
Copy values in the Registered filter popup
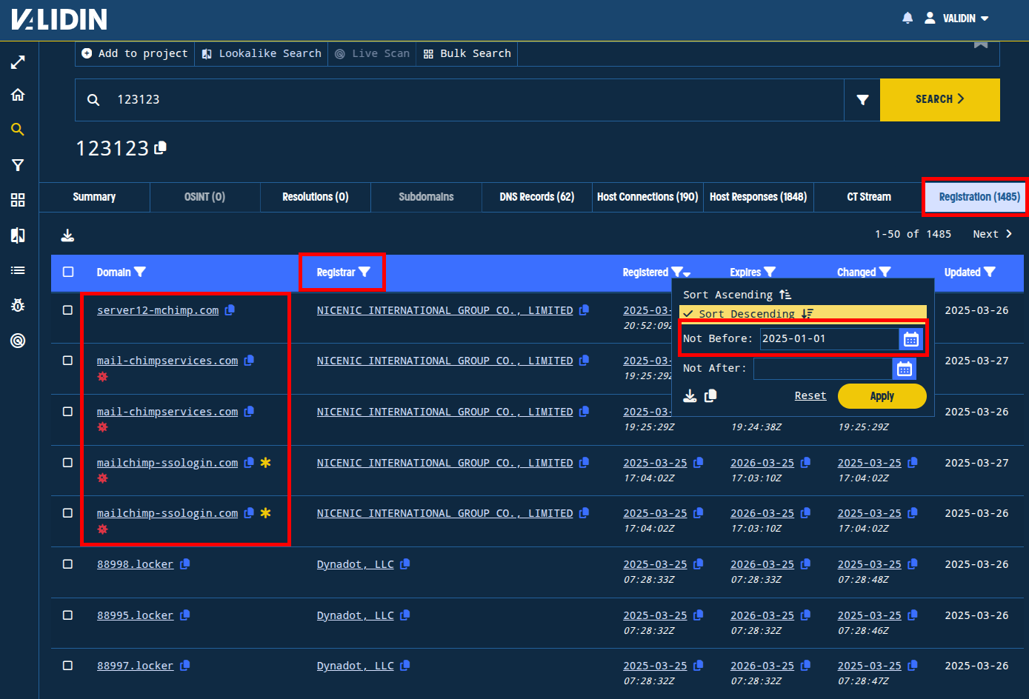710,396
